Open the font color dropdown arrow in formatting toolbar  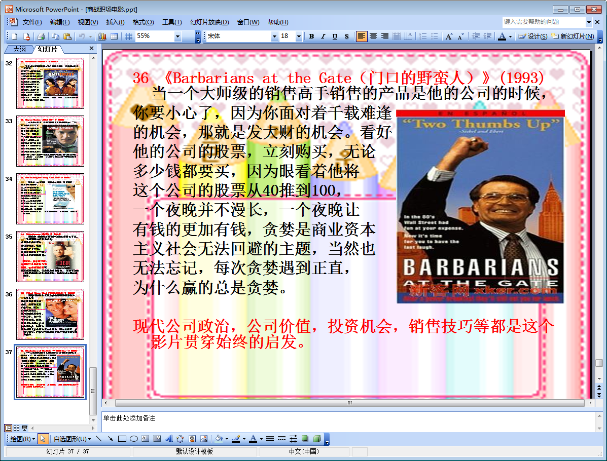(510, 36)
